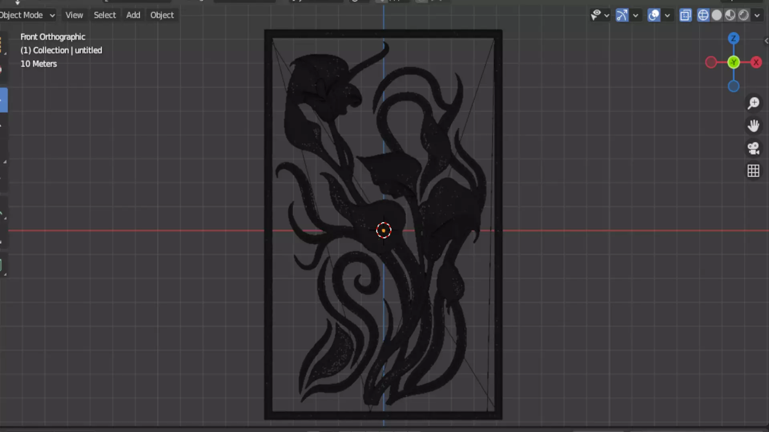Click the pan view hand icon
The width and height of the screenshot is (769, 432).
click(753, 126)
